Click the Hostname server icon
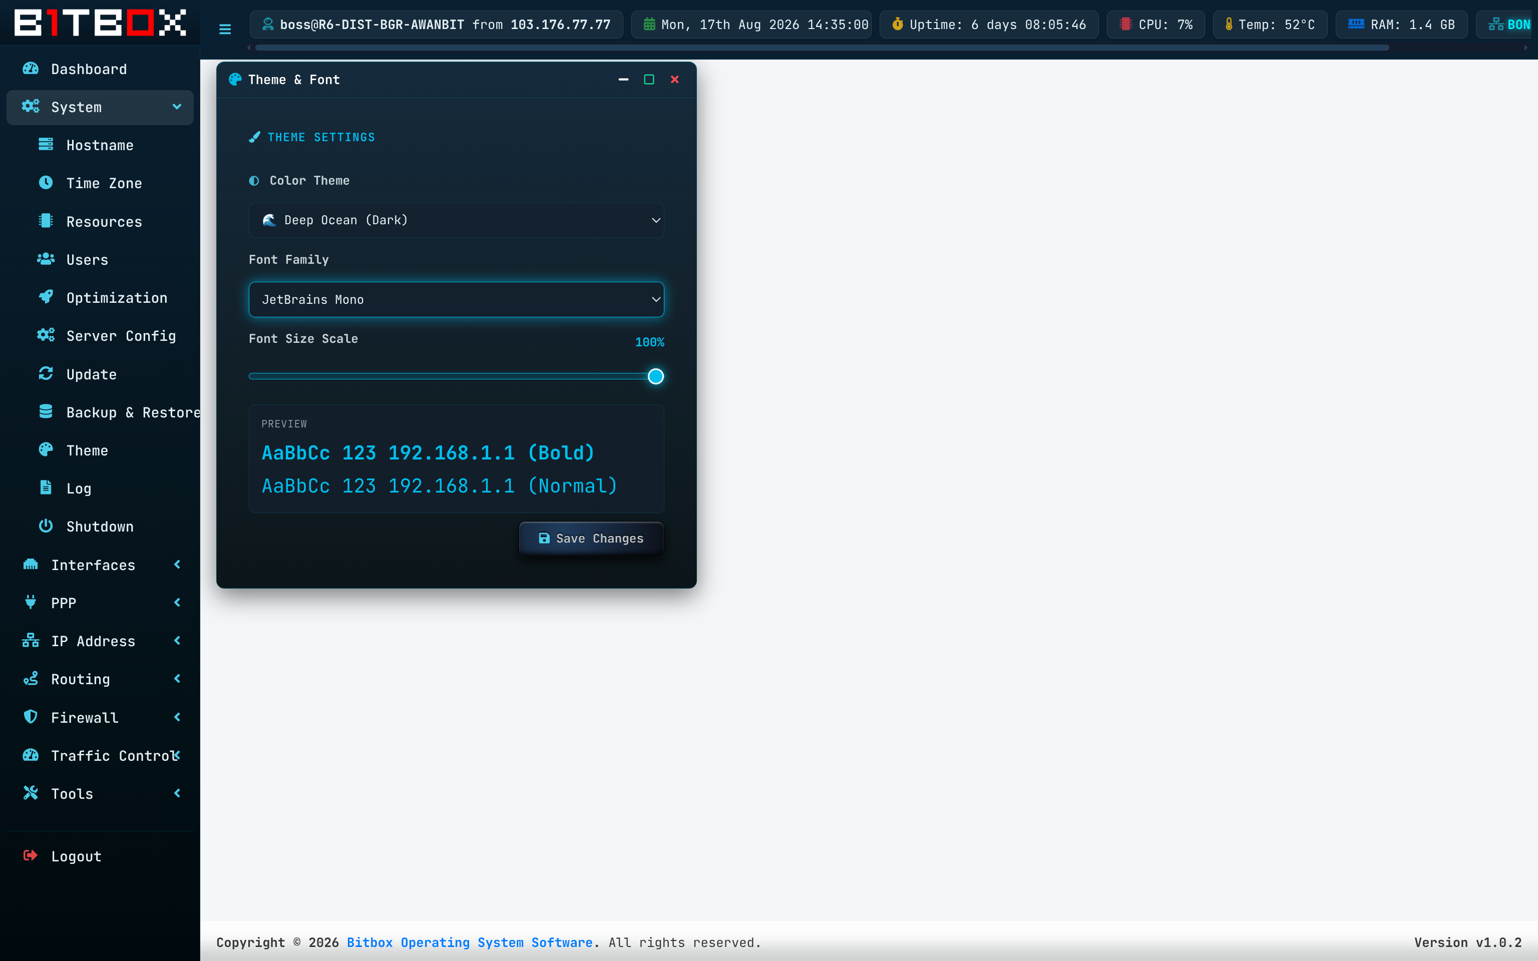This screenshot has height=961, width=1538. [x=46, y=144]
